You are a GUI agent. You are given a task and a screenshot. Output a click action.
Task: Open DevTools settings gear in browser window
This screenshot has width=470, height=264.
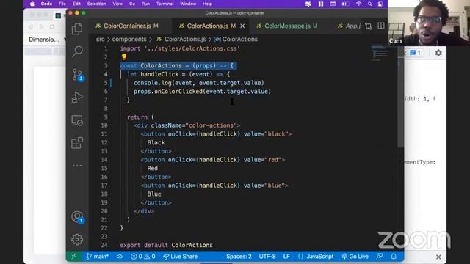point(438,53)
